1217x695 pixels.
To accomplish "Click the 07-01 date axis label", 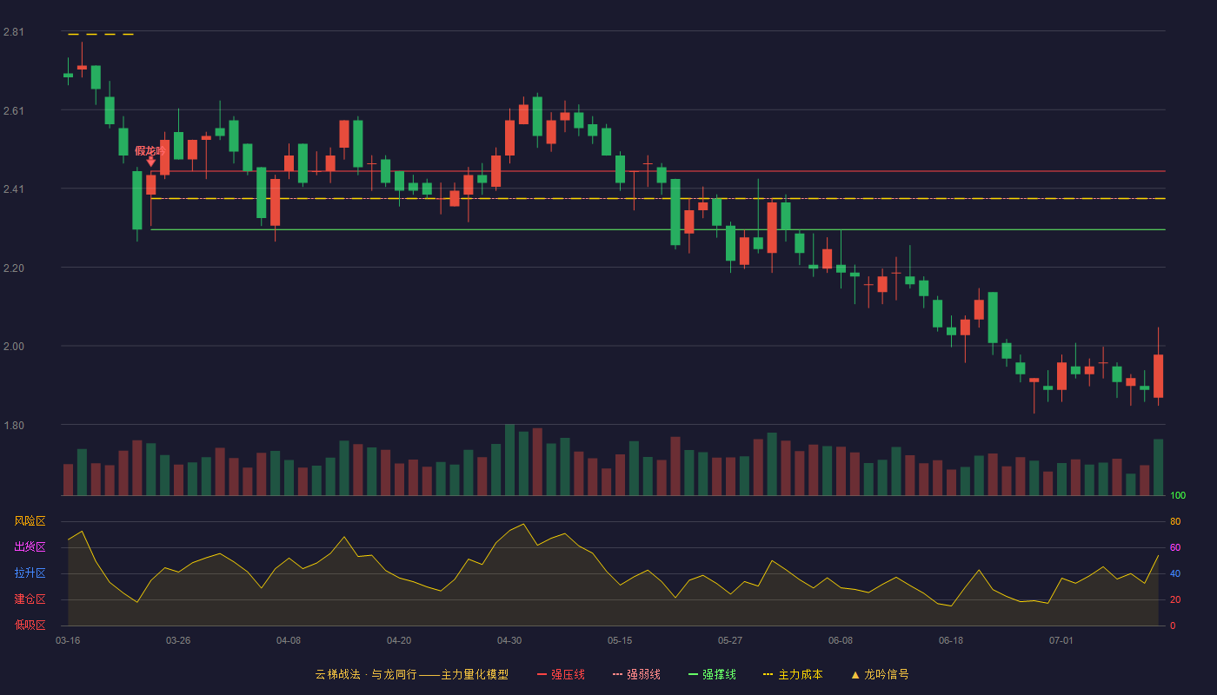I will (x=1061, y=640).
